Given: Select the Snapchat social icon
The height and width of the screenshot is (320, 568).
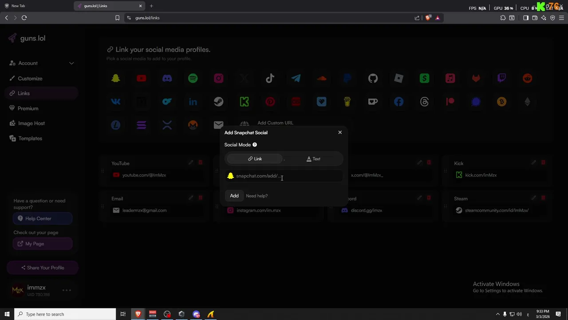Looking at the screenshot, I should tap(116, 78).
